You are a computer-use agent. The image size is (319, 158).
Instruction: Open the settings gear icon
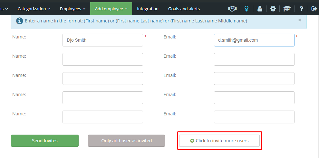(x=273, y=9)
